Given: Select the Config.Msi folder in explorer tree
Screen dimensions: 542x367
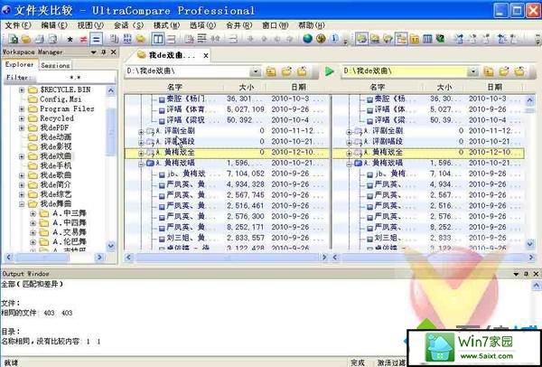Looking at the screenshot, I should (x=61, y=99).
